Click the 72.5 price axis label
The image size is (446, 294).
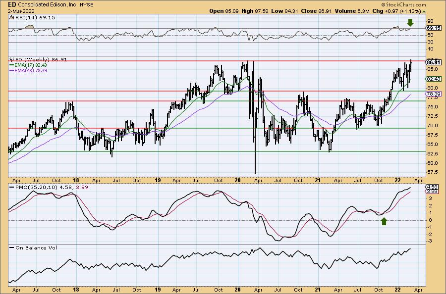433,116
